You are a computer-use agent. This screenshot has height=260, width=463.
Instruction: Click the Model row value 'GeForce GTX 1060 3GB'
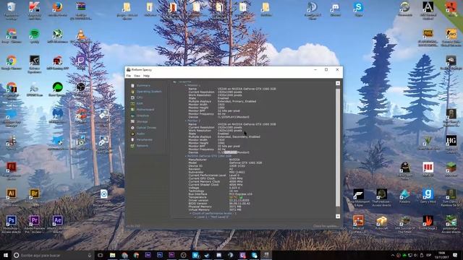245,162
